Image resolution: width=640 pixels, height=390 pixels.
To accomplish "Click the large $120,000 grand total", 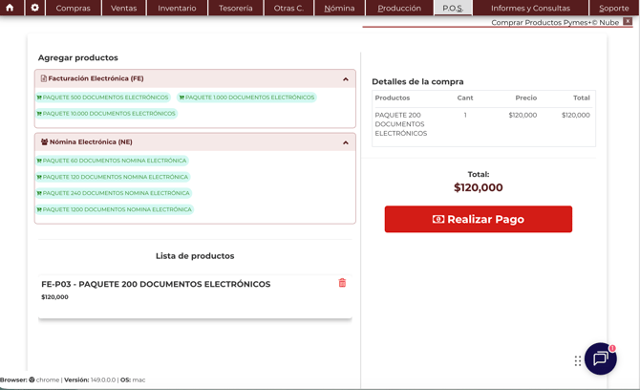I will pos(479,187).
